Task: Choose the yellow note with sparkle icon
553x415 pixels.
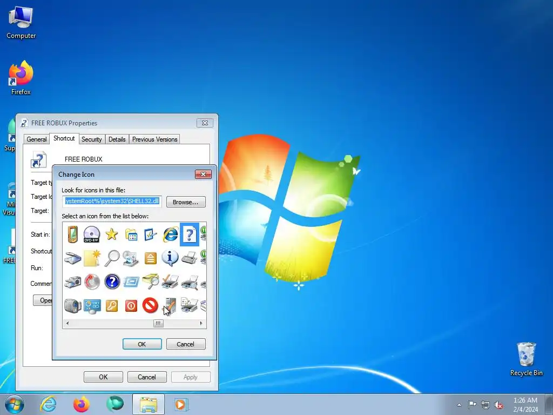Action: click(92, 258)
